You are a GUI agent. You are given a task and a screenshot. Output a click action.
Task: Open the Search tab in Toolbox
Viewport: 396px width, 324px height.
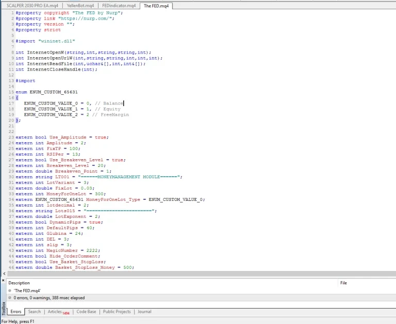point(35,312)
